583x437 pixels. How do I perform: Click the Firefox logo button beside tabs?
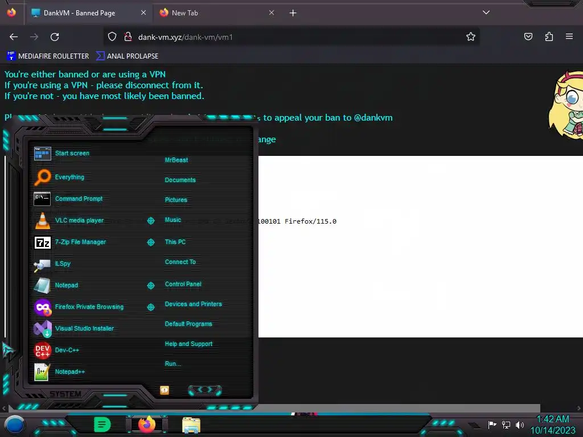coord(11,13)
